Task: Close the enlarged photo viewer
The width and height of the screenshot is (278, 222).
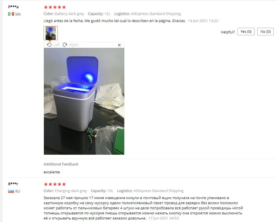Action: point(119,45)
